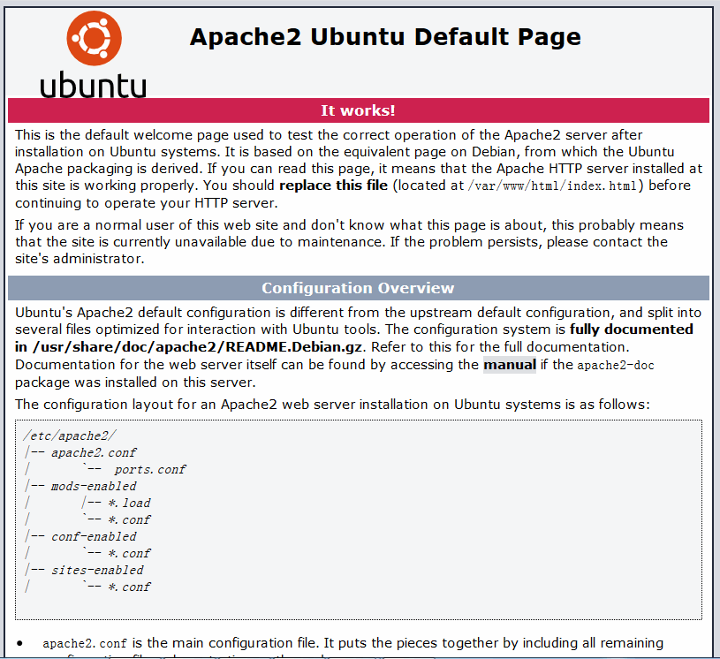Click the *.conf entry under sites-enabled
This screenshot has height=659, width=720.
(x=129, y=587)
